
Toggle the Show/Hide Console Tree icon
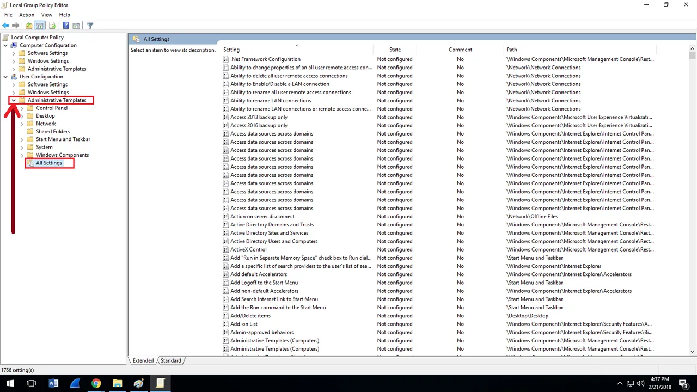pos(40,26)
